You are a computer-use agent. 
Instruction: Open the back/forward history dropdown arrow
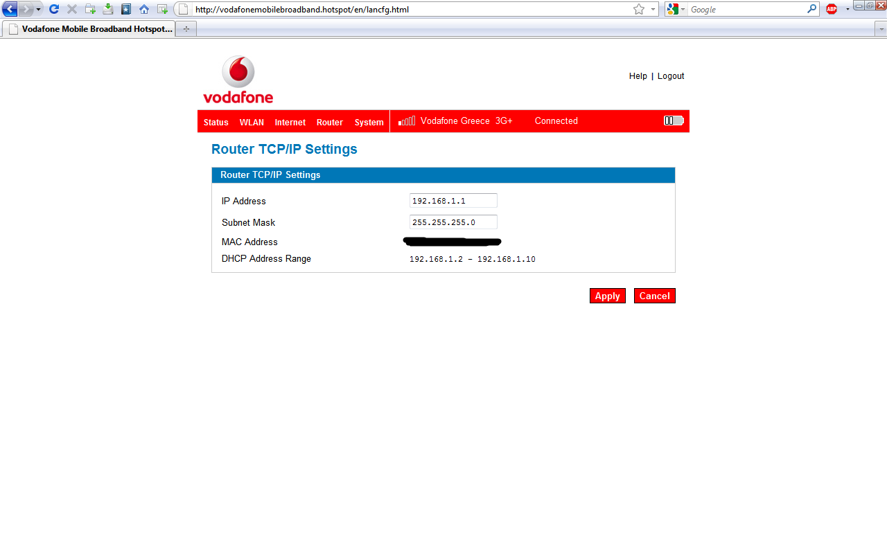[39, 10]
